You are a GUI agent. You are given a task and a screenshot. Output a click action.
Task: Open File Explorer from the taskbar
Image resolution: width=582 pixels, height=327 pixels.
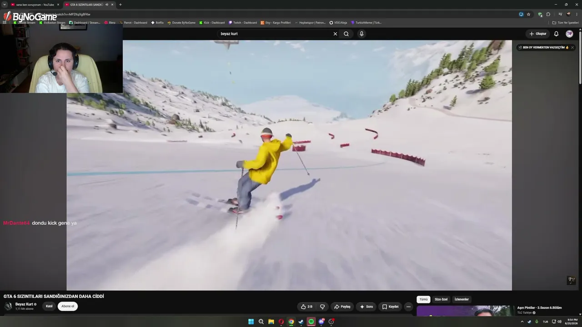pos(271,322)
